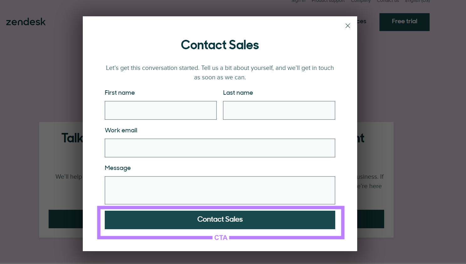The width and height of the screenshot is (466, 264).
Task: Open the Sign in page
Action: (298, 1)
